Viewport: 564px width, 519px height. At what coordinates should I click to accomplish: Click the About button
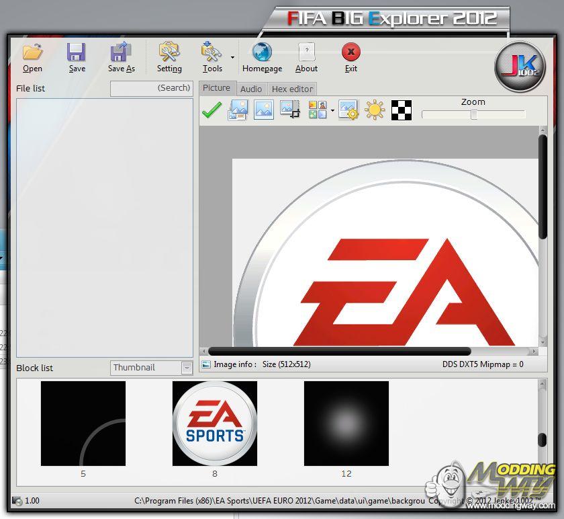click(x=306, y=52)
